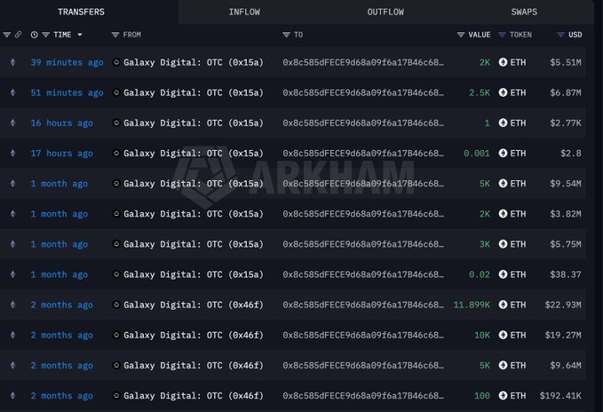Click the $5.75M USD amount
The height and width of the screenshot is (412, 603).
pyautogui.click(x=566, y=244)
